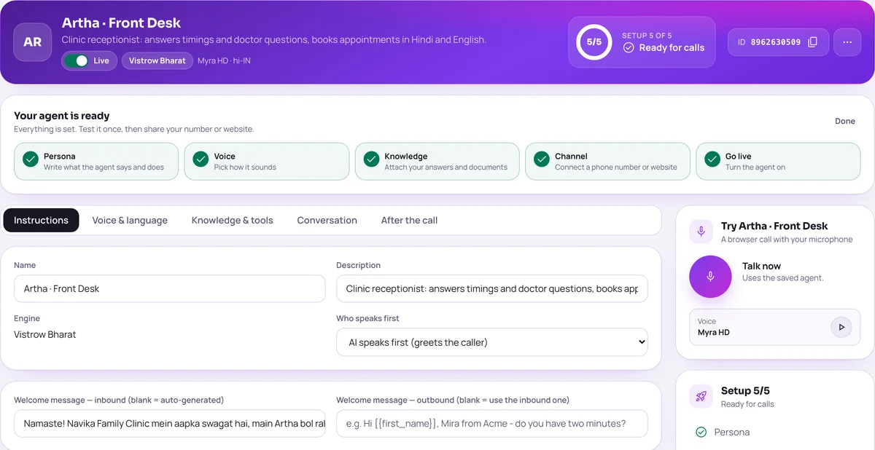The image size is (875, 450).
Task: Play the Myra HD voice preview
Action: (841, 327)
